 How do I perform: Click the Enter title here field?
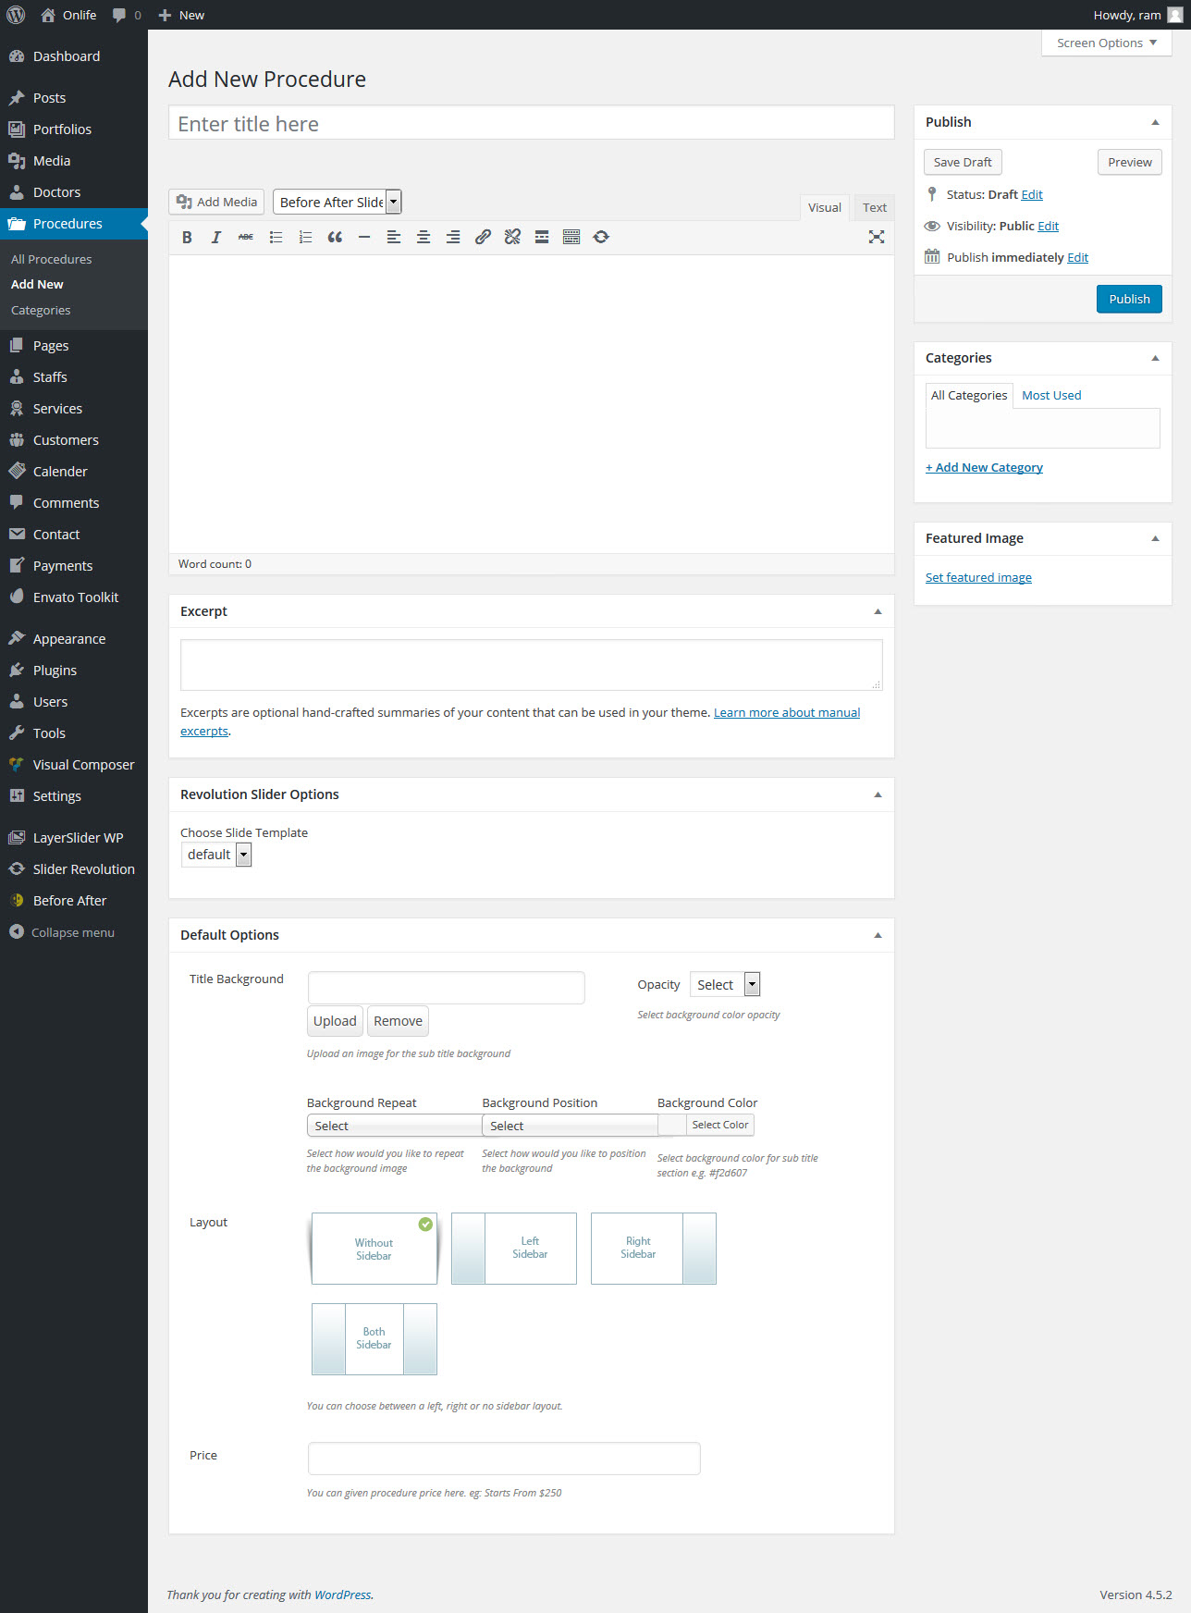[531, 124]
